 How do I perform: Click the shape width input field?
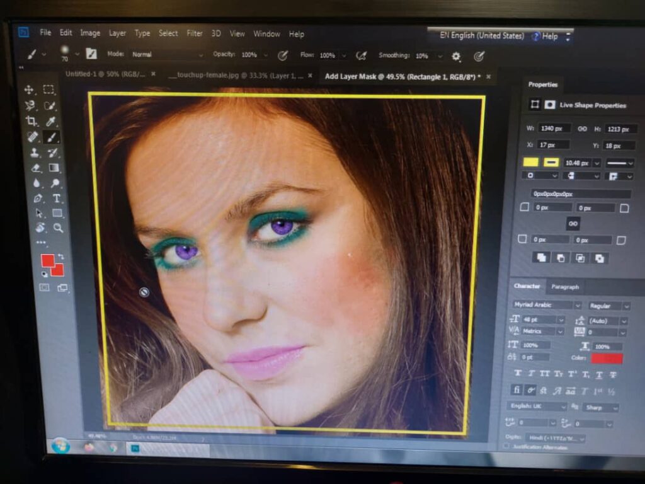tap(554, 129)
